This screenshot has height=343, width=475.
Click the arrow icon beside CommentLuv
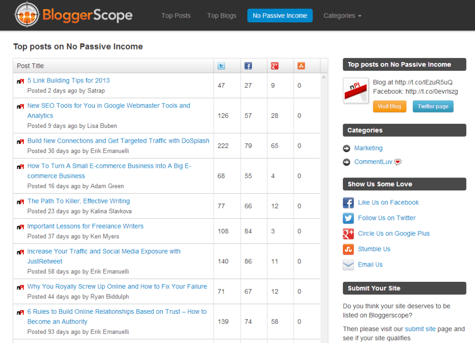(x=346, y=162)
